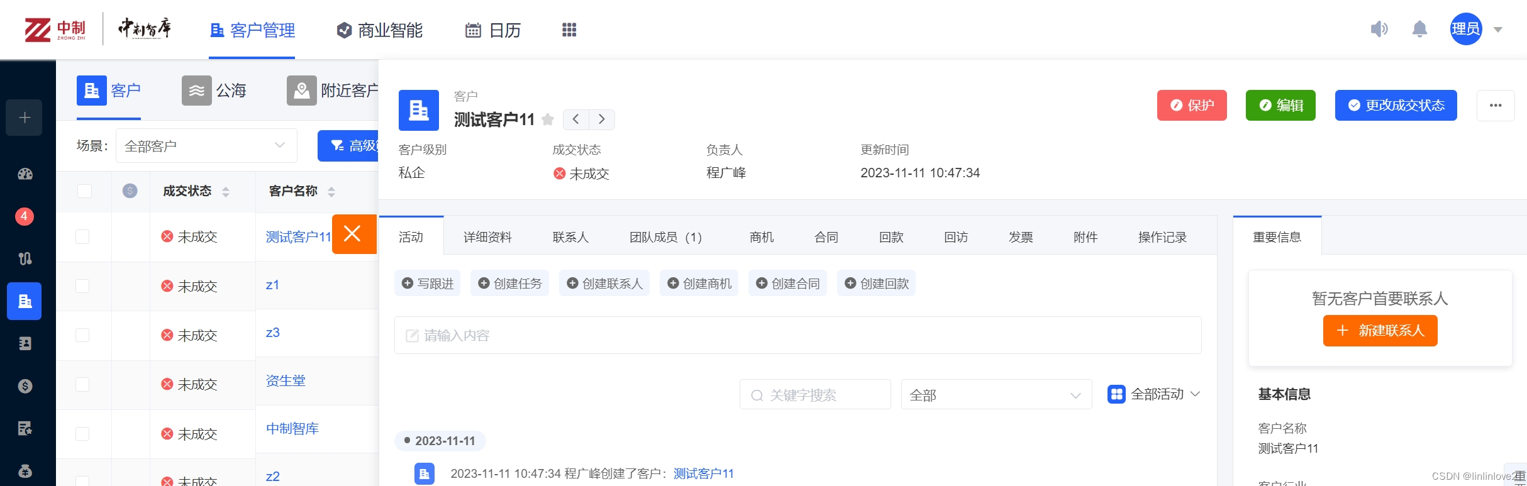
Task: Click the 高级 filter button
Action: (348, 146)
